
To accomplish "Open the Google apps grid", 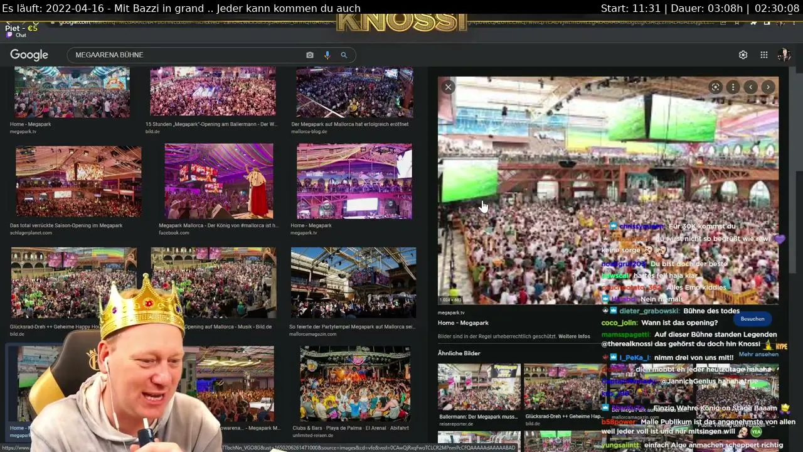I will 764,55.
